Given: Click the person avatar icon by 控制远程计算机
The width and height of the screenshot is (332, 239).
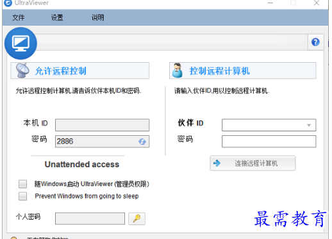Looking at the screenshot, I should [178, 70].
